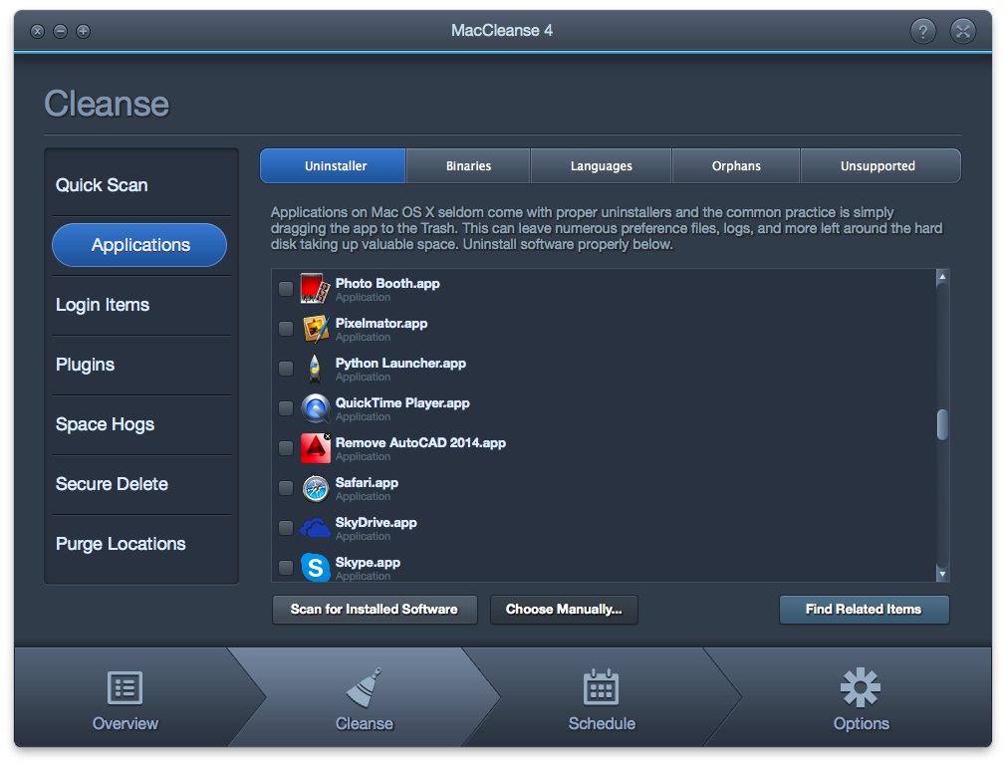Click the Python Launcher.app name text
The width and height of the screenshot is (1006, 767).
coord(400,363)
